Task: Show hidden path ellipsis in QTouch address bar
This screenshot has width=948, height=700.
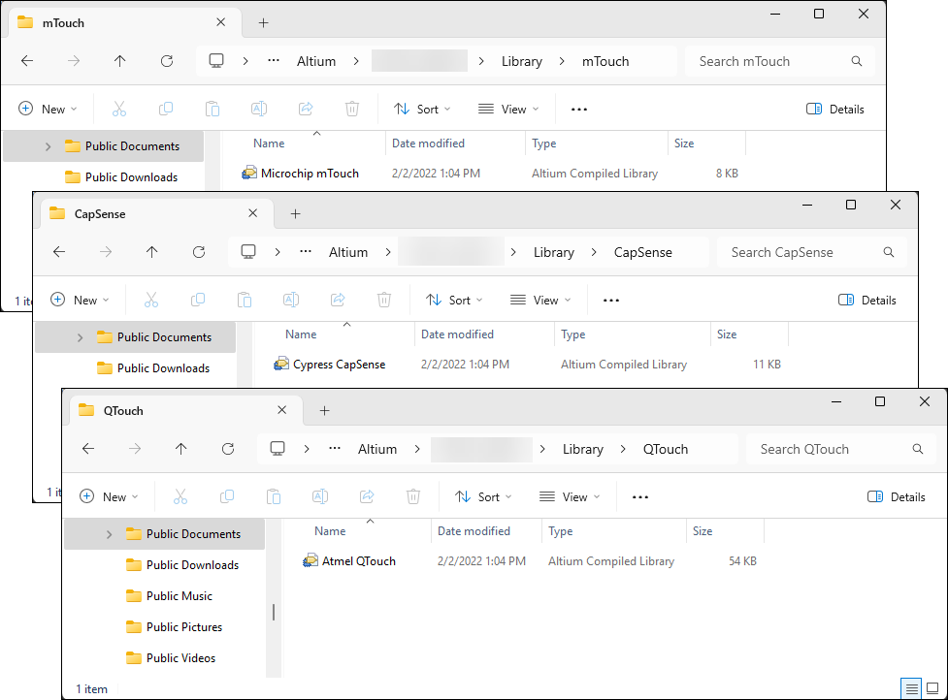Action: point(335,449)
